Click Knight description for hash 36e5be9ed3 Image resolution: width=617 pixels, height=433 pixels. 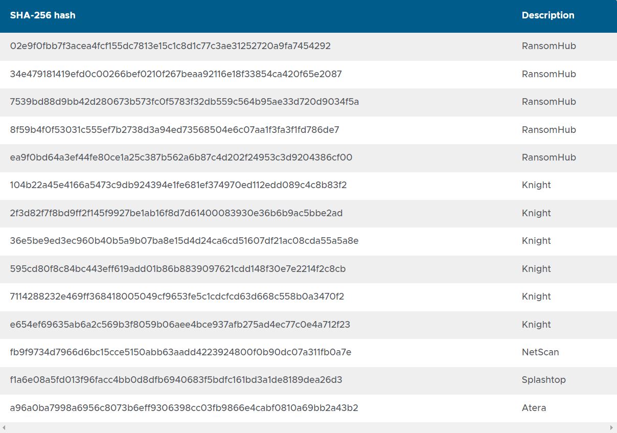pos(536,241)
